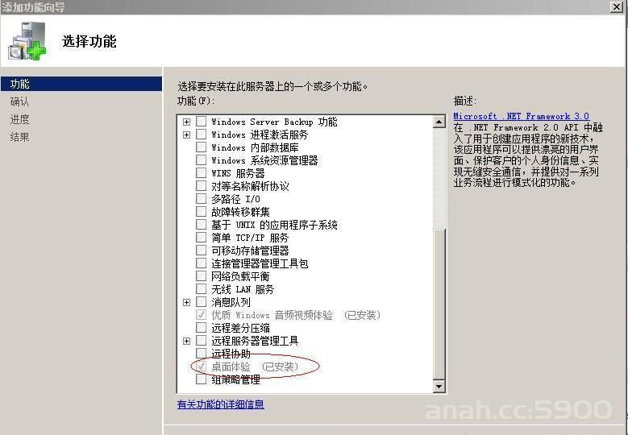The width and height of the screenshot is (628, 435).
Task: Enable 可移动存储管理器 checkbox
Action: tap(201, 250)
